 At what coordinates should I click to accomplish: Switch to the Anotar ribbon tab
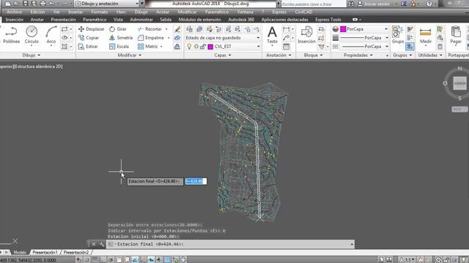click(37, 20)
